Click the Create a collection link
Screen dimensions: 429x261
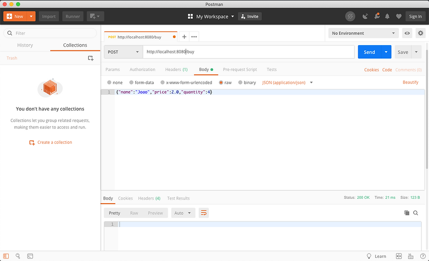51,142
